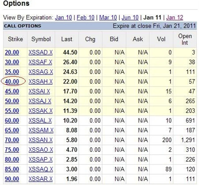Open the 70.00 strike price link
Viewport: 199px width, 185px height.
12,140
